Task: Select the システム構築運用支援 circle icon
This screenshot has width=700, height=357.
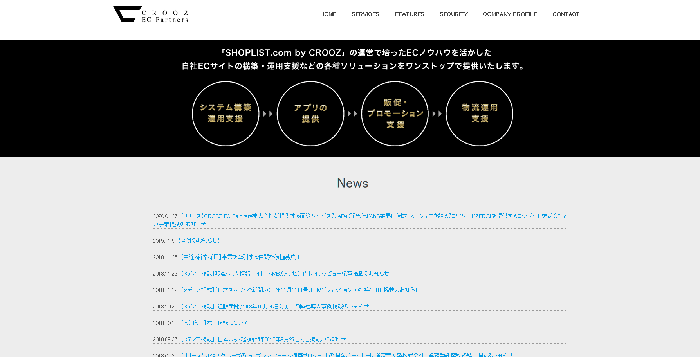Action: click(226, 114)
